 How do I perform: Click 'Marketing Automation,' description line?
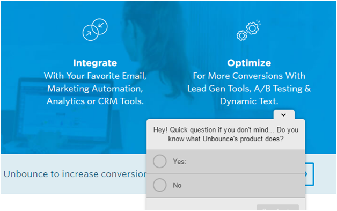[95, 89]
